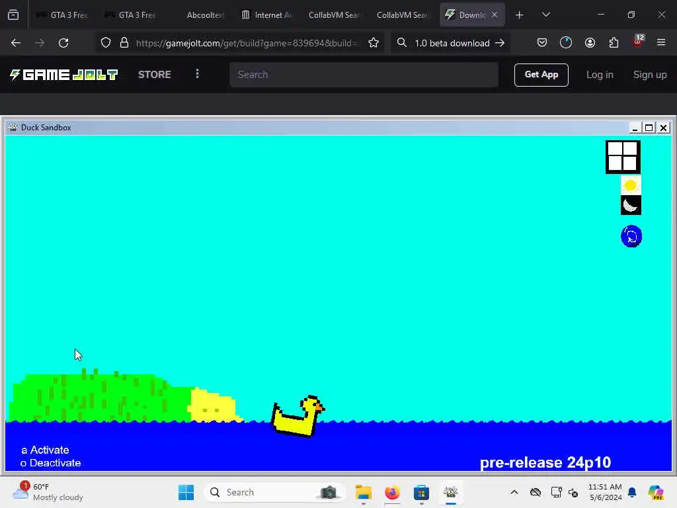
Task: Open the Extensions puzzle-piece menu
Action: pos(614,43)
